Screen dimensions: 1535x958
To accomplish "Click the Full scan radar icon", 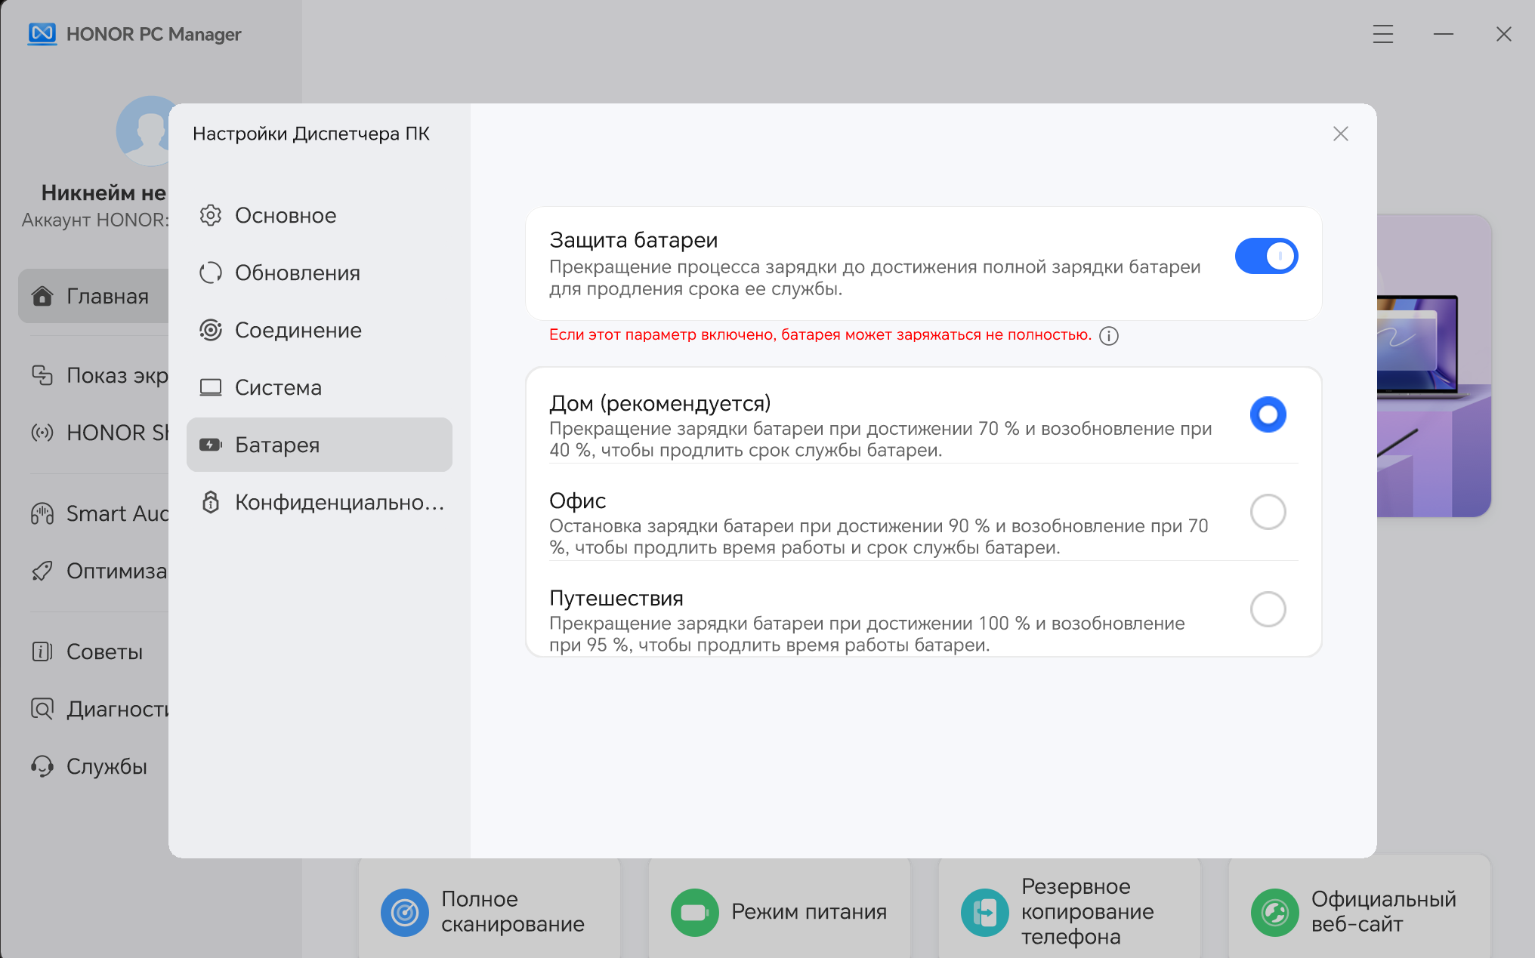I will (x=404, y=912).
